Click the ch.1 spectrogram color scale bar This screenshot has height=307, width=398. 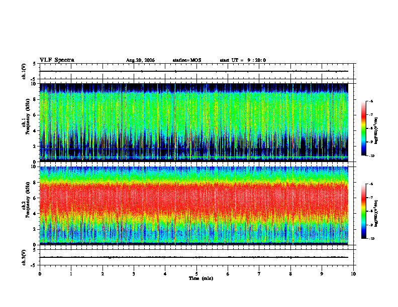click(363, 128)
